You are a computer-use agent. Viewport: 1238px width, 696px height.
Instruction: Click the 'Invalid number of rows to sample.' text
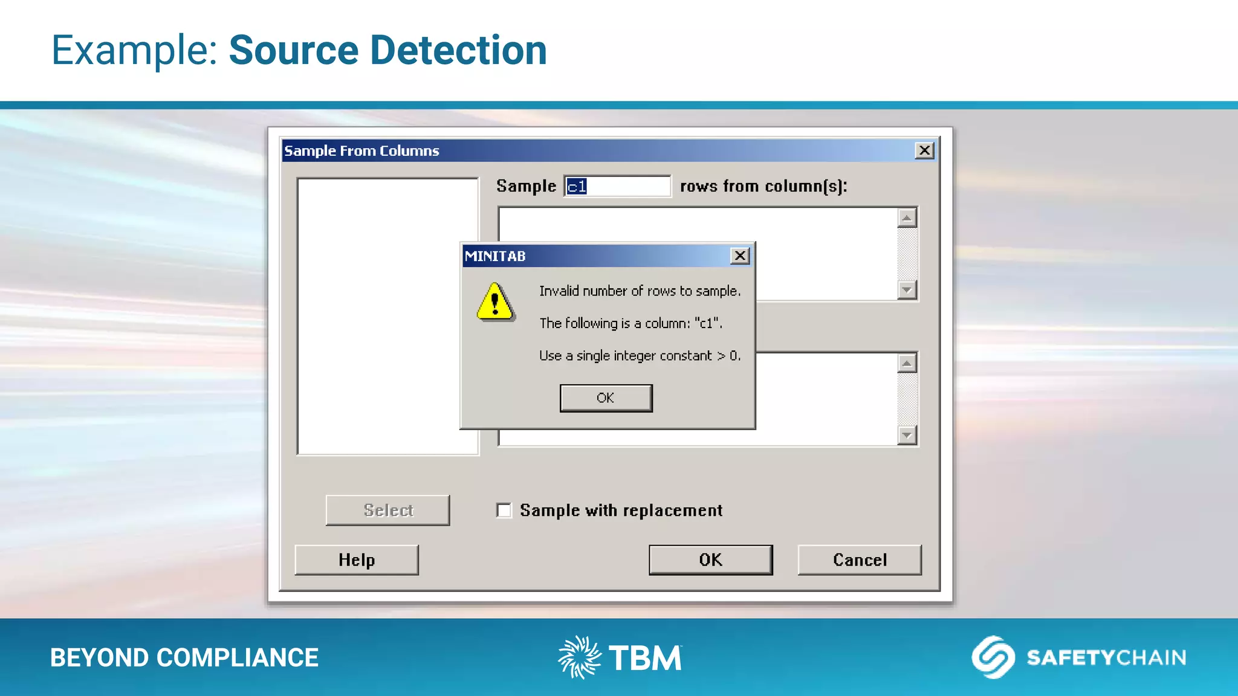[640, 291]
